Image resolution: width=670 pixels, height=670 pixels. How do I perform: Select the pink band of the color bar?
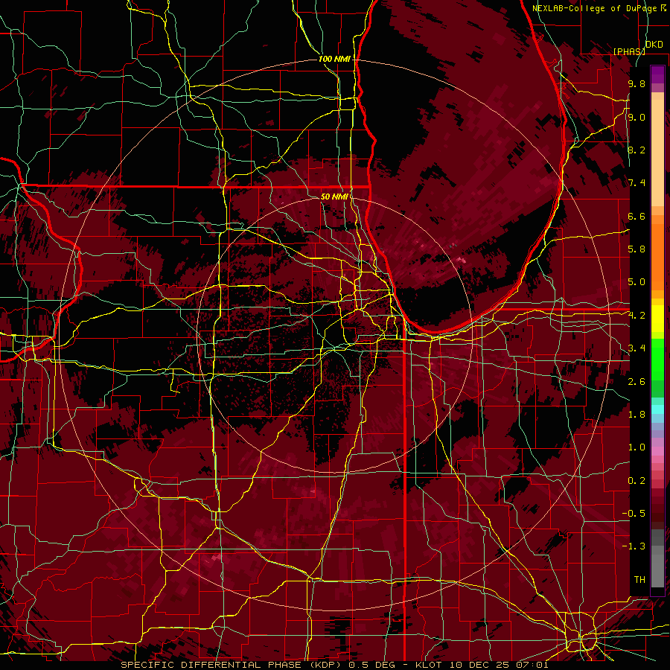point(657,451)
